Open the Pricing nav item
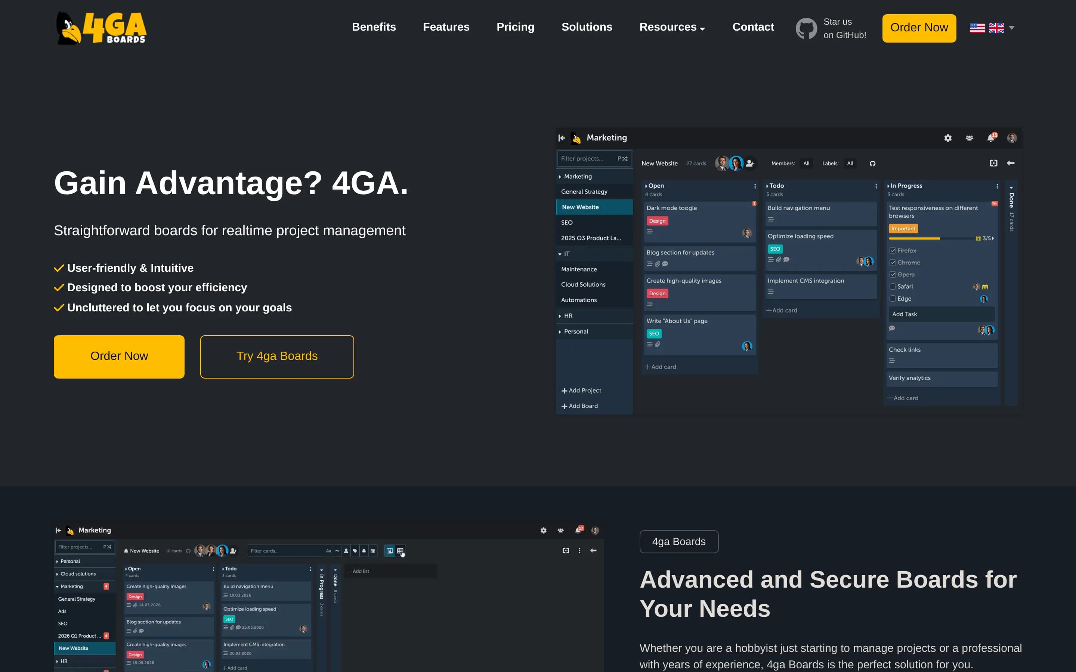 pos(515,27)
